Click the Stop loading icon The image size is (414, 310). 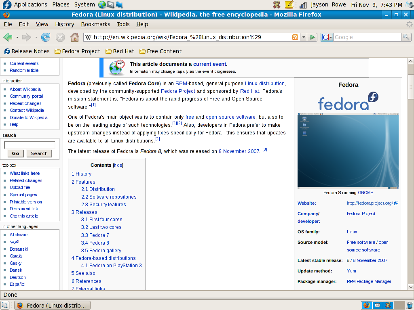[60, 37]
